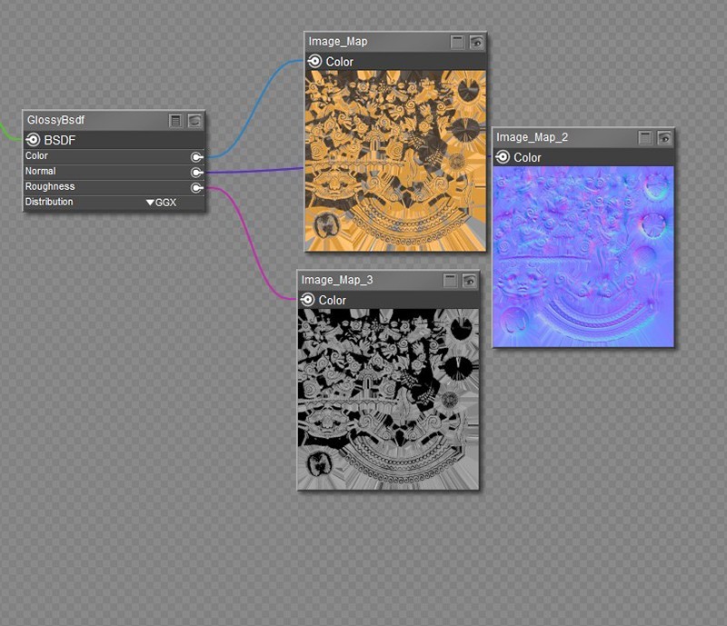Image resolution: width=727 pixels, height=626 pixels.
Task: Select the purple normal map preview
Action: 583,256
